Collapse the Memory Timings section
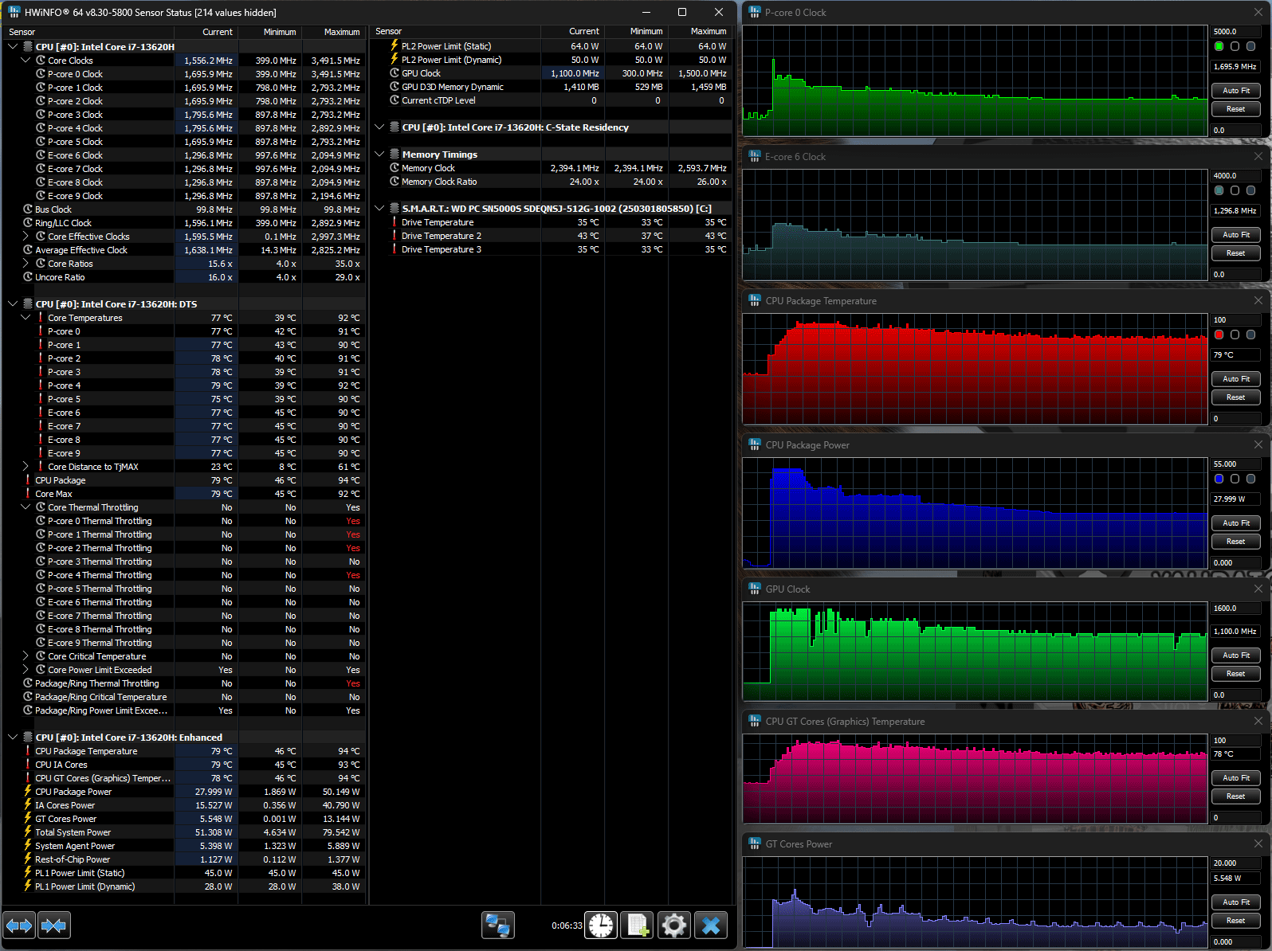 (379, 155)
